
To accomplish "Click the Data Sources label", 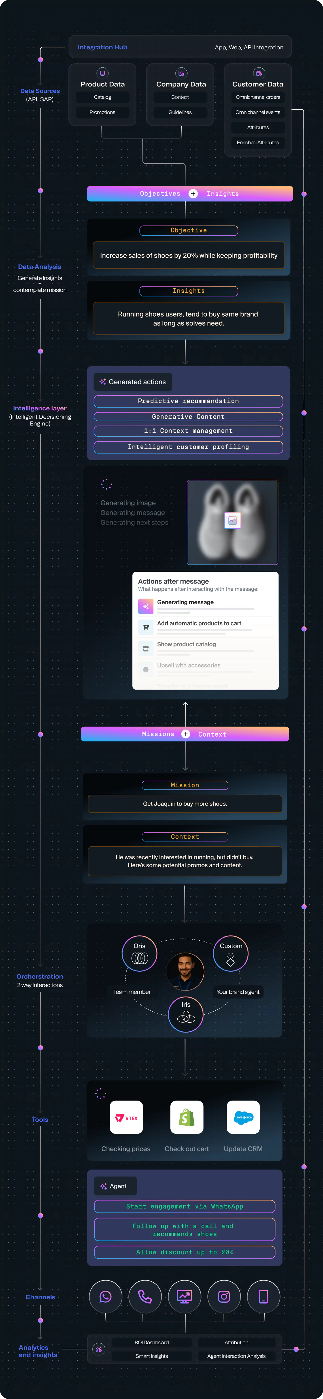I will pyautogui.click(x=40, y=91).
